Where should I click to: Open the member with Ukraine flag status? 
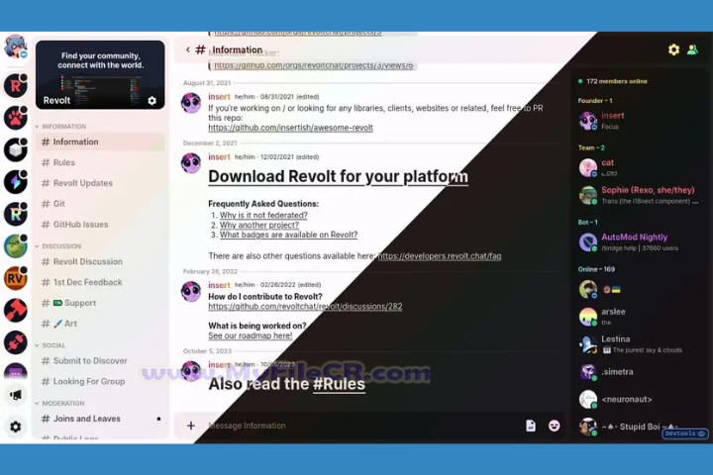[x=639, y=289]
